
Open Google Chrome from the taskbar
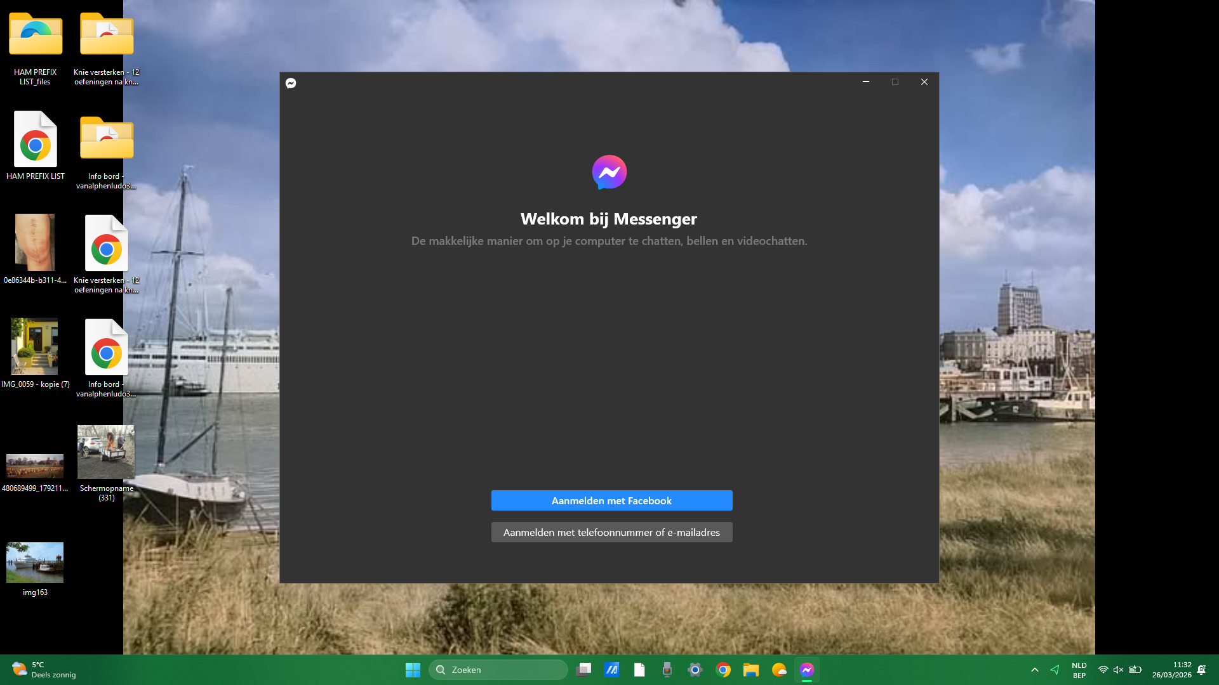pyautogui.click(x=723, y=670)
